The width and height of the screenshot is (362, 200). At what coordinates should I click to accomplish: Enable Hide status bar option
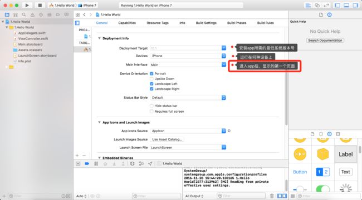point(151,106)
